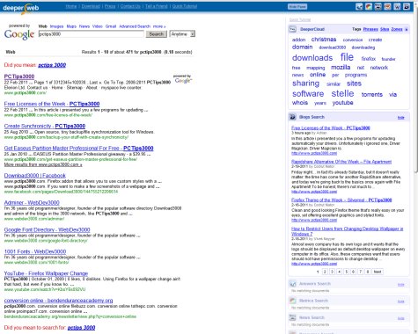Focus the search box containing pctips3000
The height and width of the screenshot is (334, 418).
pos(91,34)
